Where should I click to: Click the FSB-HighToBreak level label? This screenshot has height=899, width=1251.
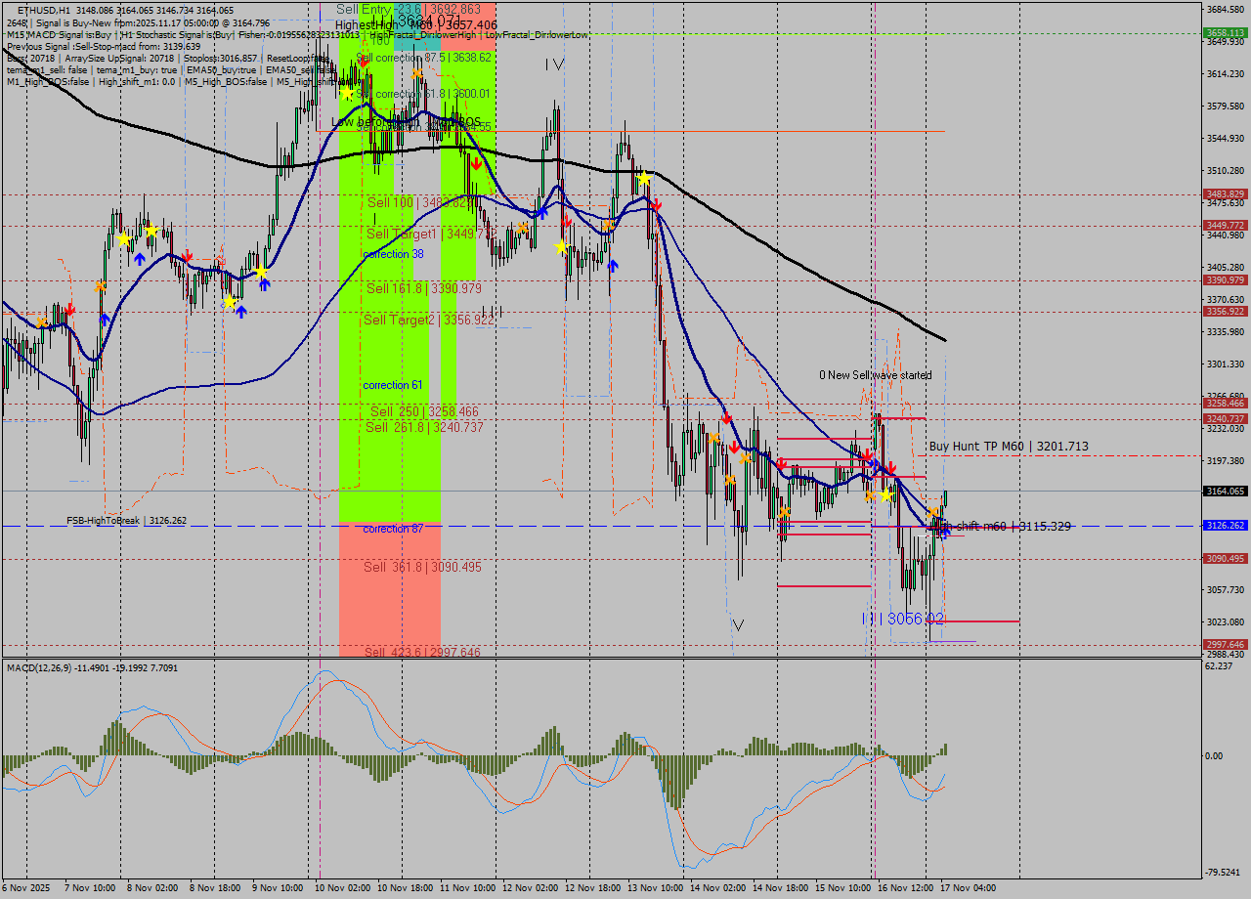coord(126,521)
